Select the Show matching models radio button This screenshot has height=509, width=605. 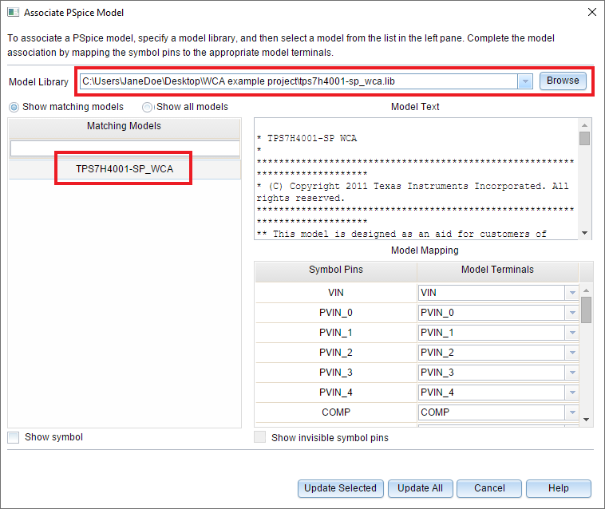14,107
